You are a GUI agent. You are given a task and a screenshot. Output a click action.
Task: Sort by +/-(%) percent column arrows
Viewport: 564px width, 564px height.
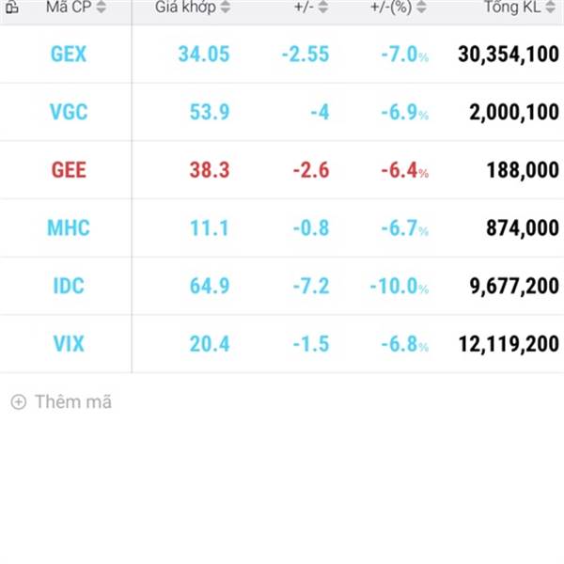(x=421, y=8)
